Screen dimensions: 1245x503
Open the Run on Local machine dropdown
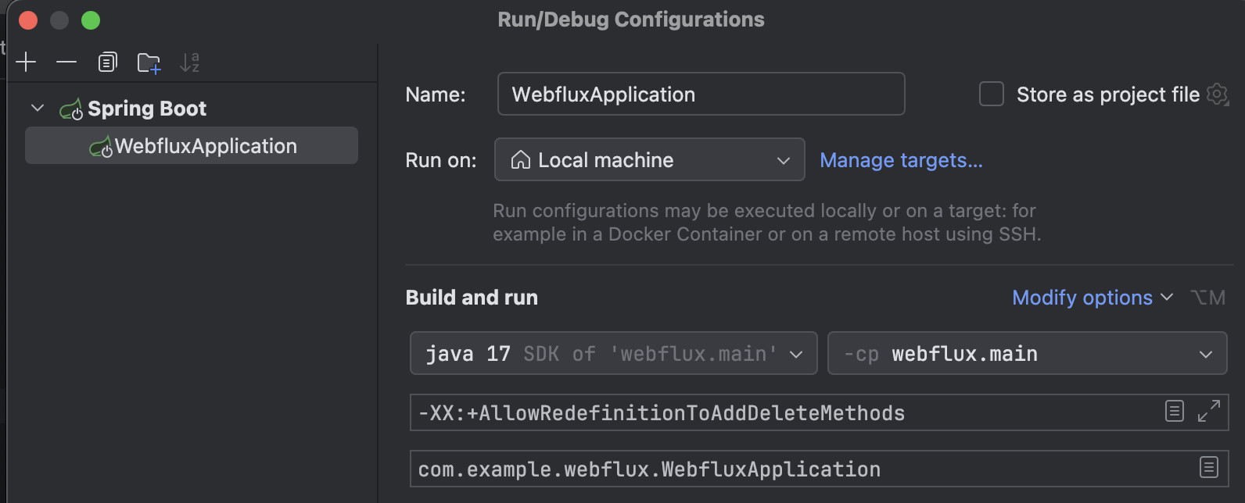point(649,160)
